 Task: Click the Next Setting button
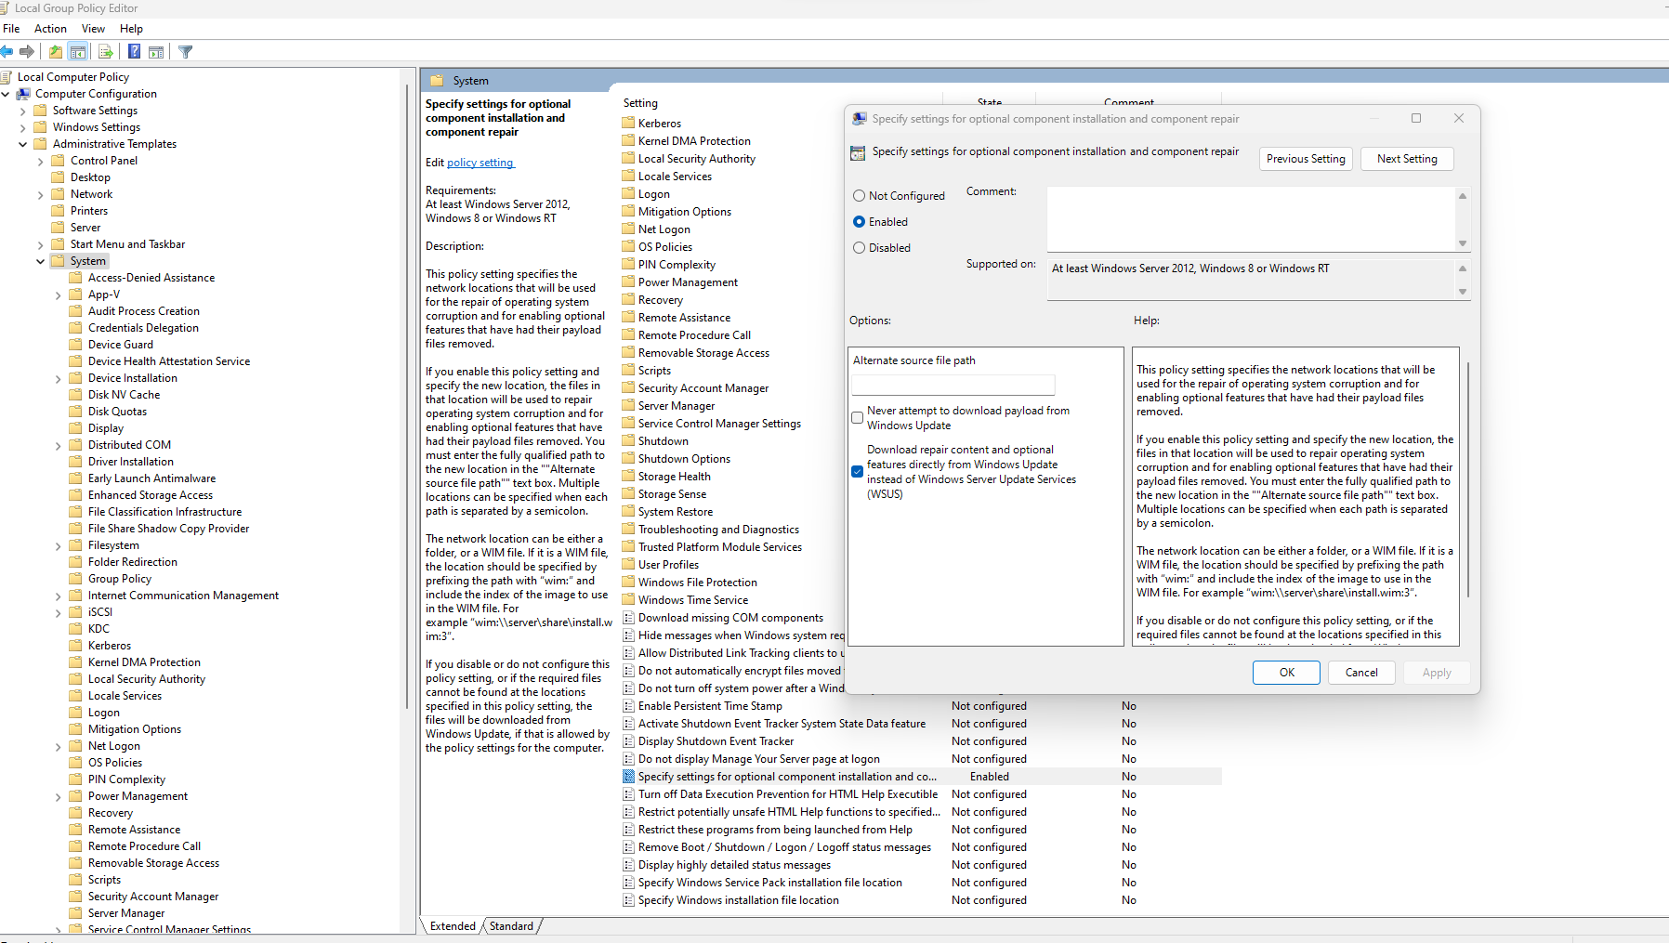[x=1406, y=159]
